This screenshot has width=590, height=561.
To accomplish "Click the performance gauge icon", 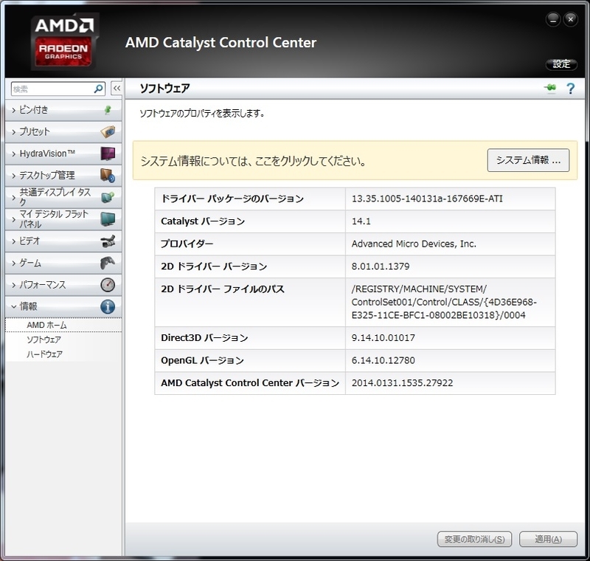I will [108, 285].
